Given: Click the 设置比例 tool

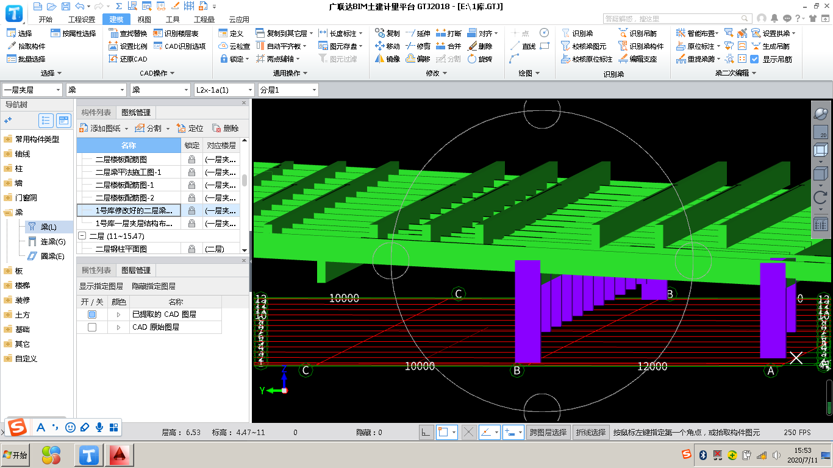Looking at the screenshot, I should point(128,46).
